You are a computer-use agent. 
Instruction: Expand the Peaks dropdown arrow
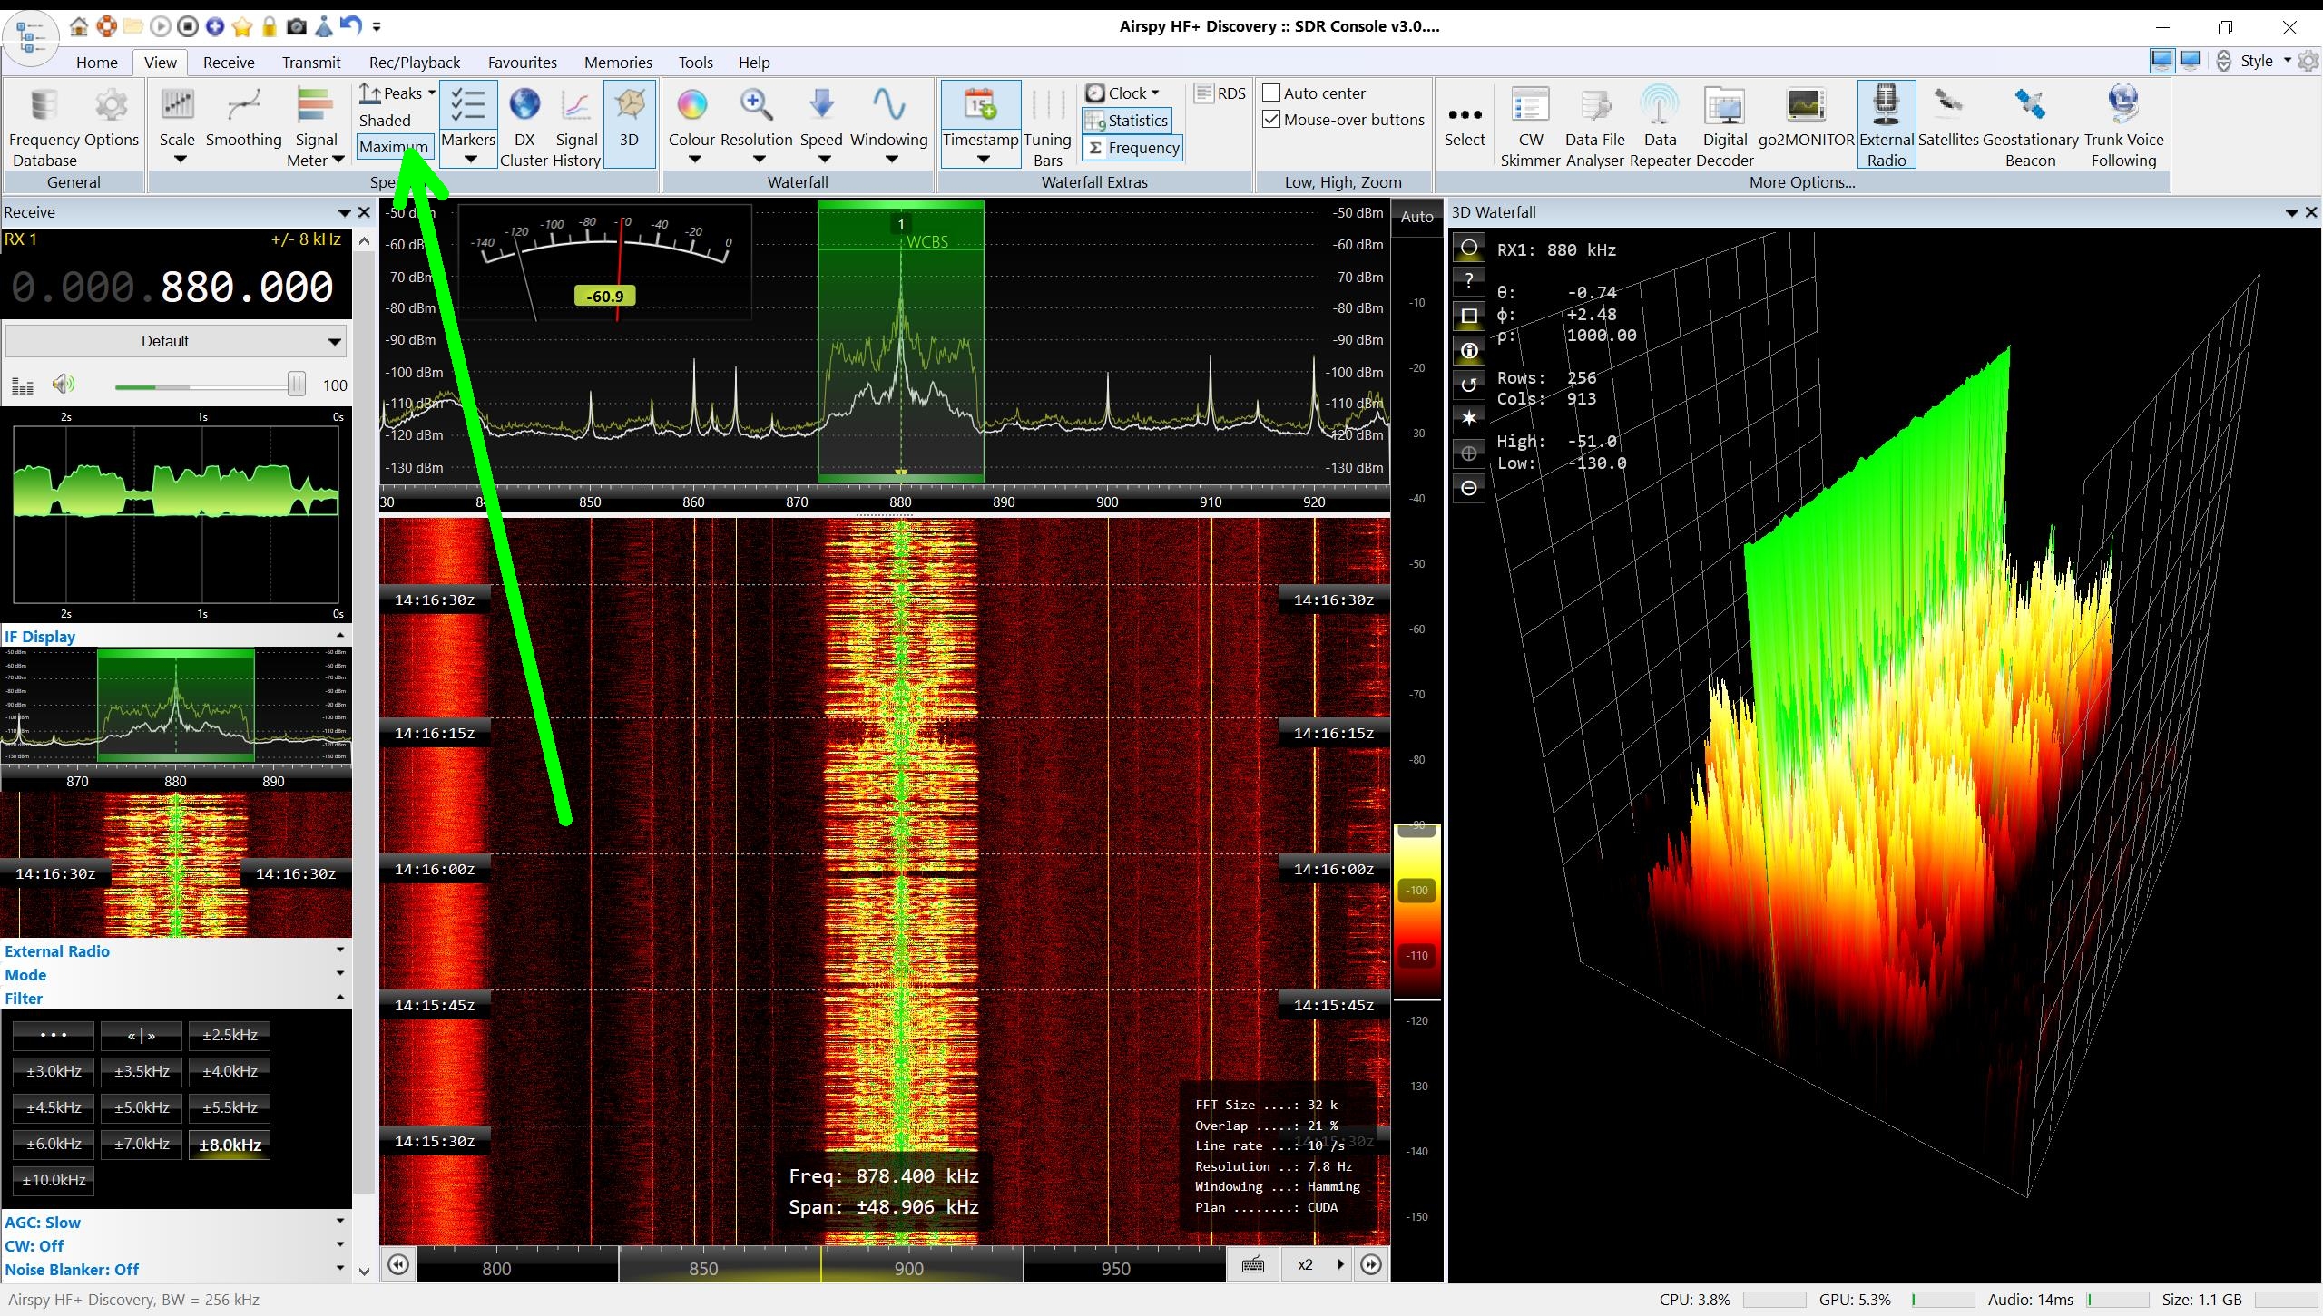point(432,93)
